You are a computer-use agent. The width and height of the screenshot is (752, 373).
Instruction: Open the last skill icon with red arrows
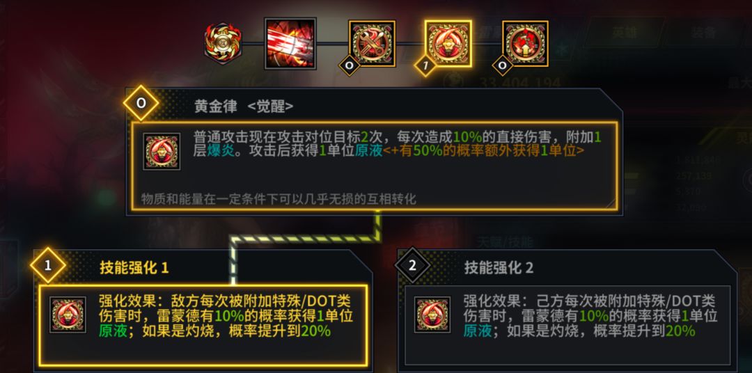point(525,44)
